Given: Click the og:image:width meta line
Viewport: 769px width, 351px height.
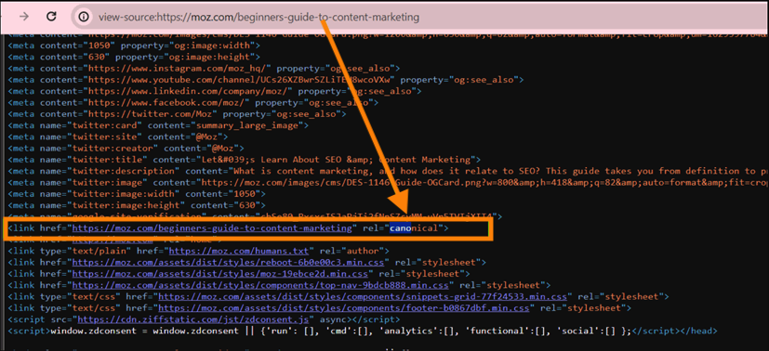Looking at the screenshot, I should (134, 45).
